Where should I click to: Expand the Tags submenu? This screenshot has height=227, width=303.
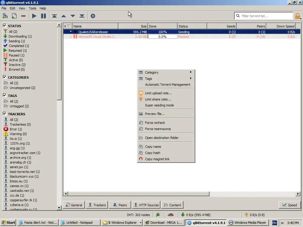pyautogui.click(x=166, y=78)
